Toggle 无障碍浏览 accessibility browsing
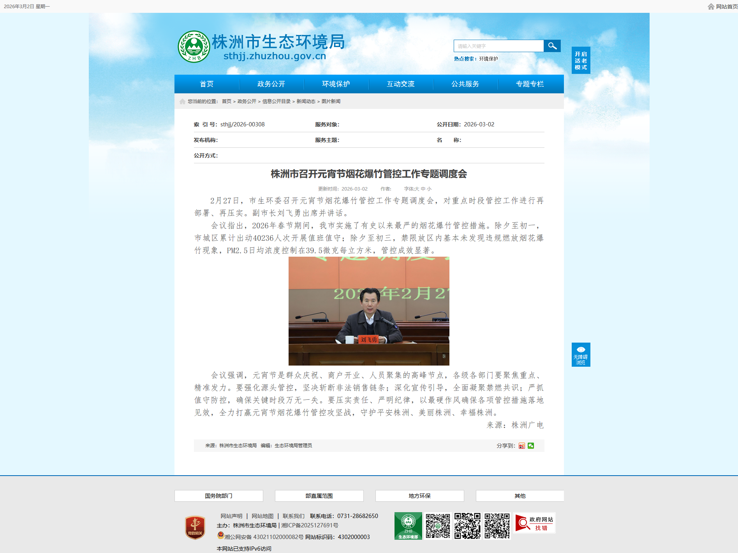Screen dimensions: 738x553 581,355
